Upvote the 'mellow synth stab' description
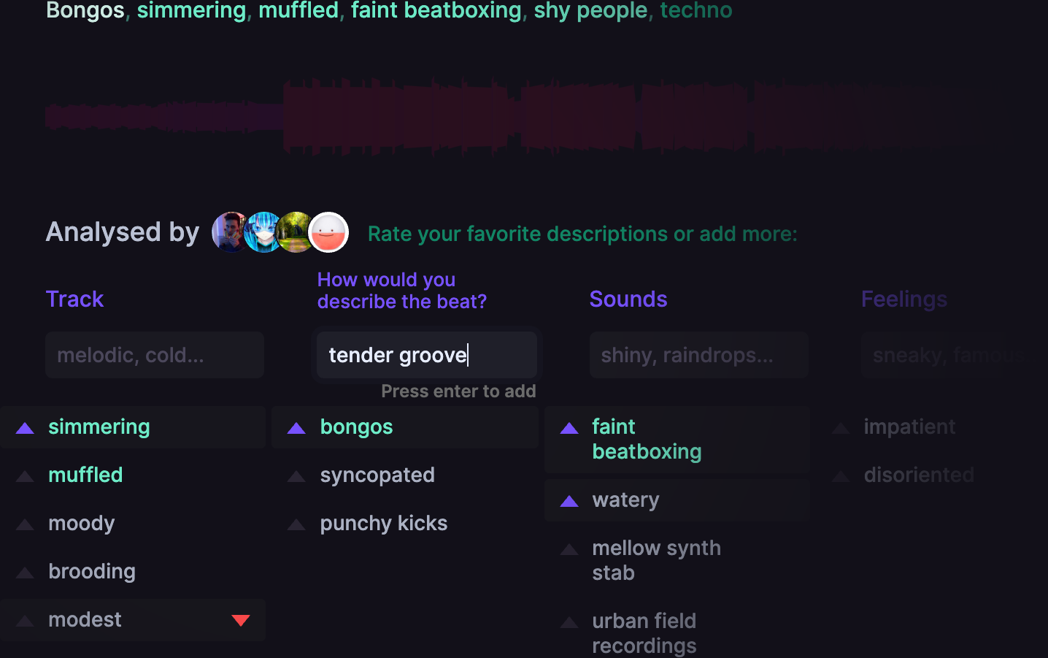 [x=569, y=549]
